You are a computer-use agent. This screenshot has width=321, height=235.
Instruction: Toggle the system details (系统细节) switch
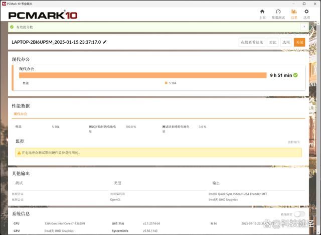click(x=299, y=214)
